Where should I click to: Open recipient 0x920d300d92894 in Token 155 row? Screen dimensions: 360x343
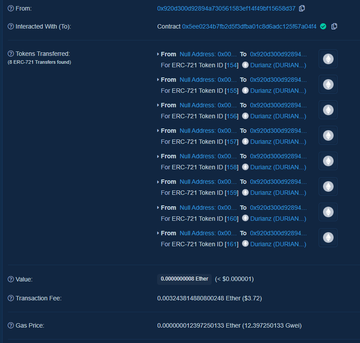click(278, 80)
